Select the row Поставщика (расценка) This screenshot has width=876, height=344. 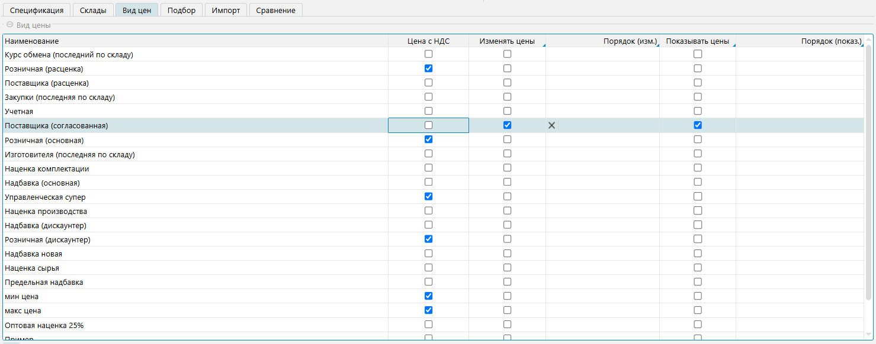point(433,83)
